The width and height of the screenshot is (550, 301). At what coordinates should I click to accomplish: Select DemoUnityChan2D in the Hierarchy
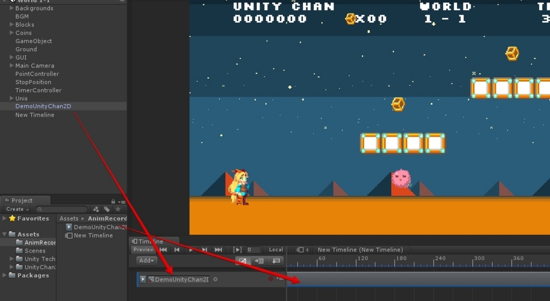[43, 106]
